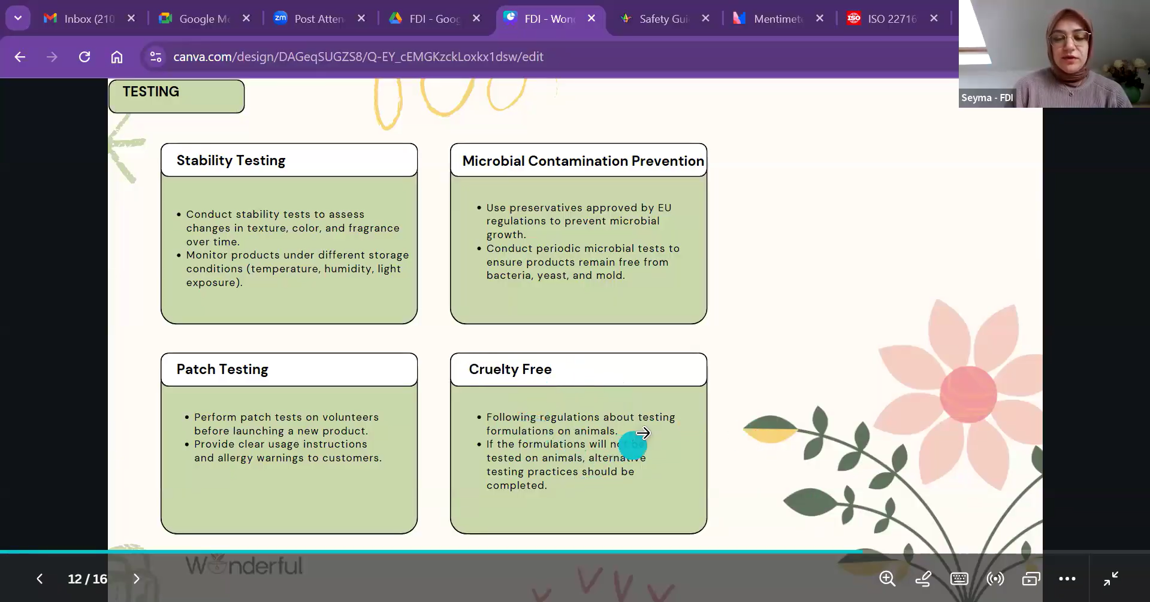
Task: Expand the tab search dropdown
Action: coord(18,18)
